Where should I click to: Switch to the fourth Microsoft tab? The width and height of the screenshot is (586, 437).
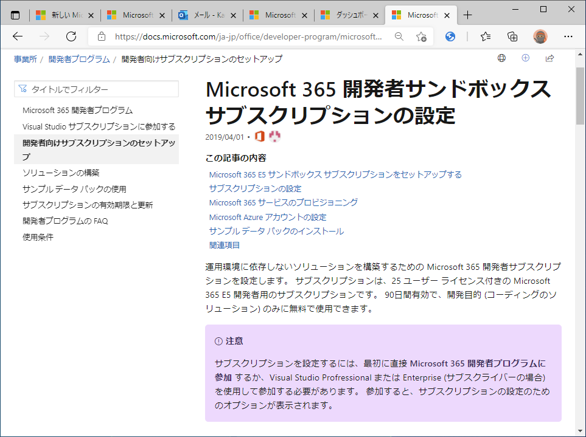279,15
